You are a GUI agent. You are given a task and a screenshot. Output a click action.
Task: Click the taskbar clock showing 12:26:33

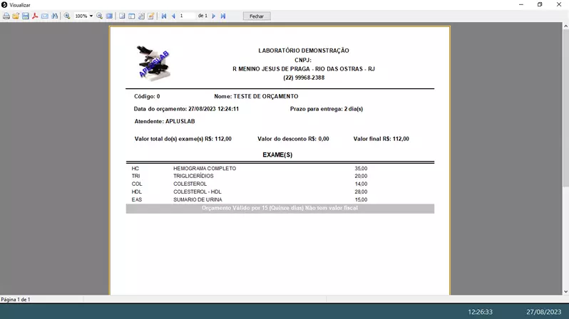coord(480,312)
